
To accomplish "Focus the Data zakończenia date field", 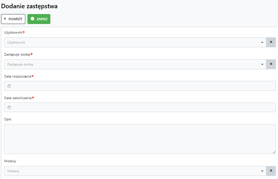I will 140,107.
